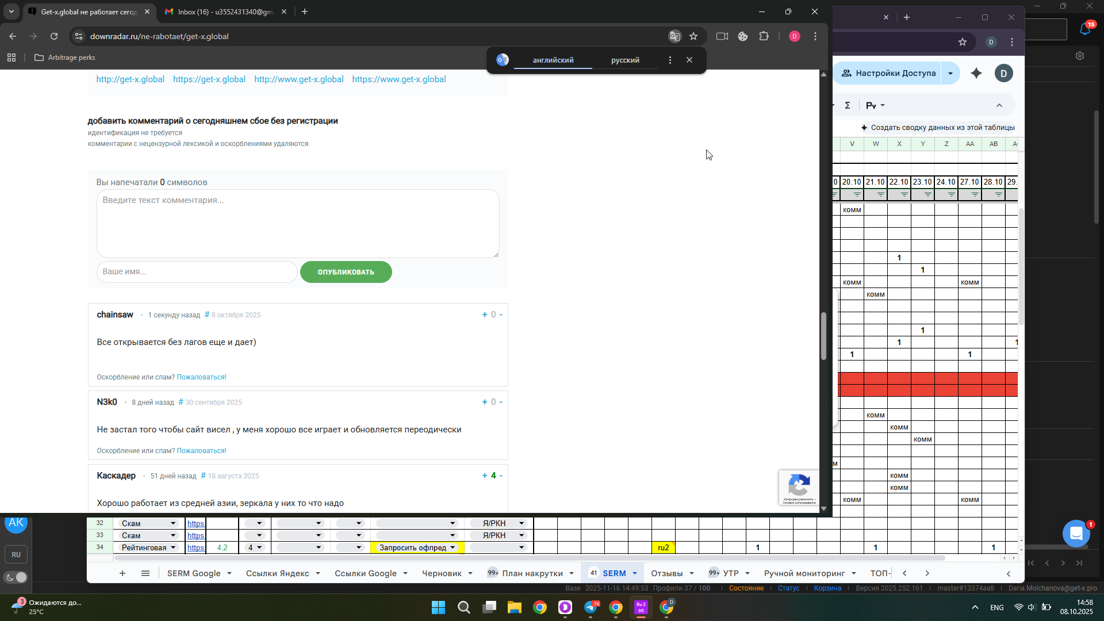Viewport: 1104px width, 621px height.
Task: Upvote the Каскадер comment with the plus
Action: click(485, 476)
